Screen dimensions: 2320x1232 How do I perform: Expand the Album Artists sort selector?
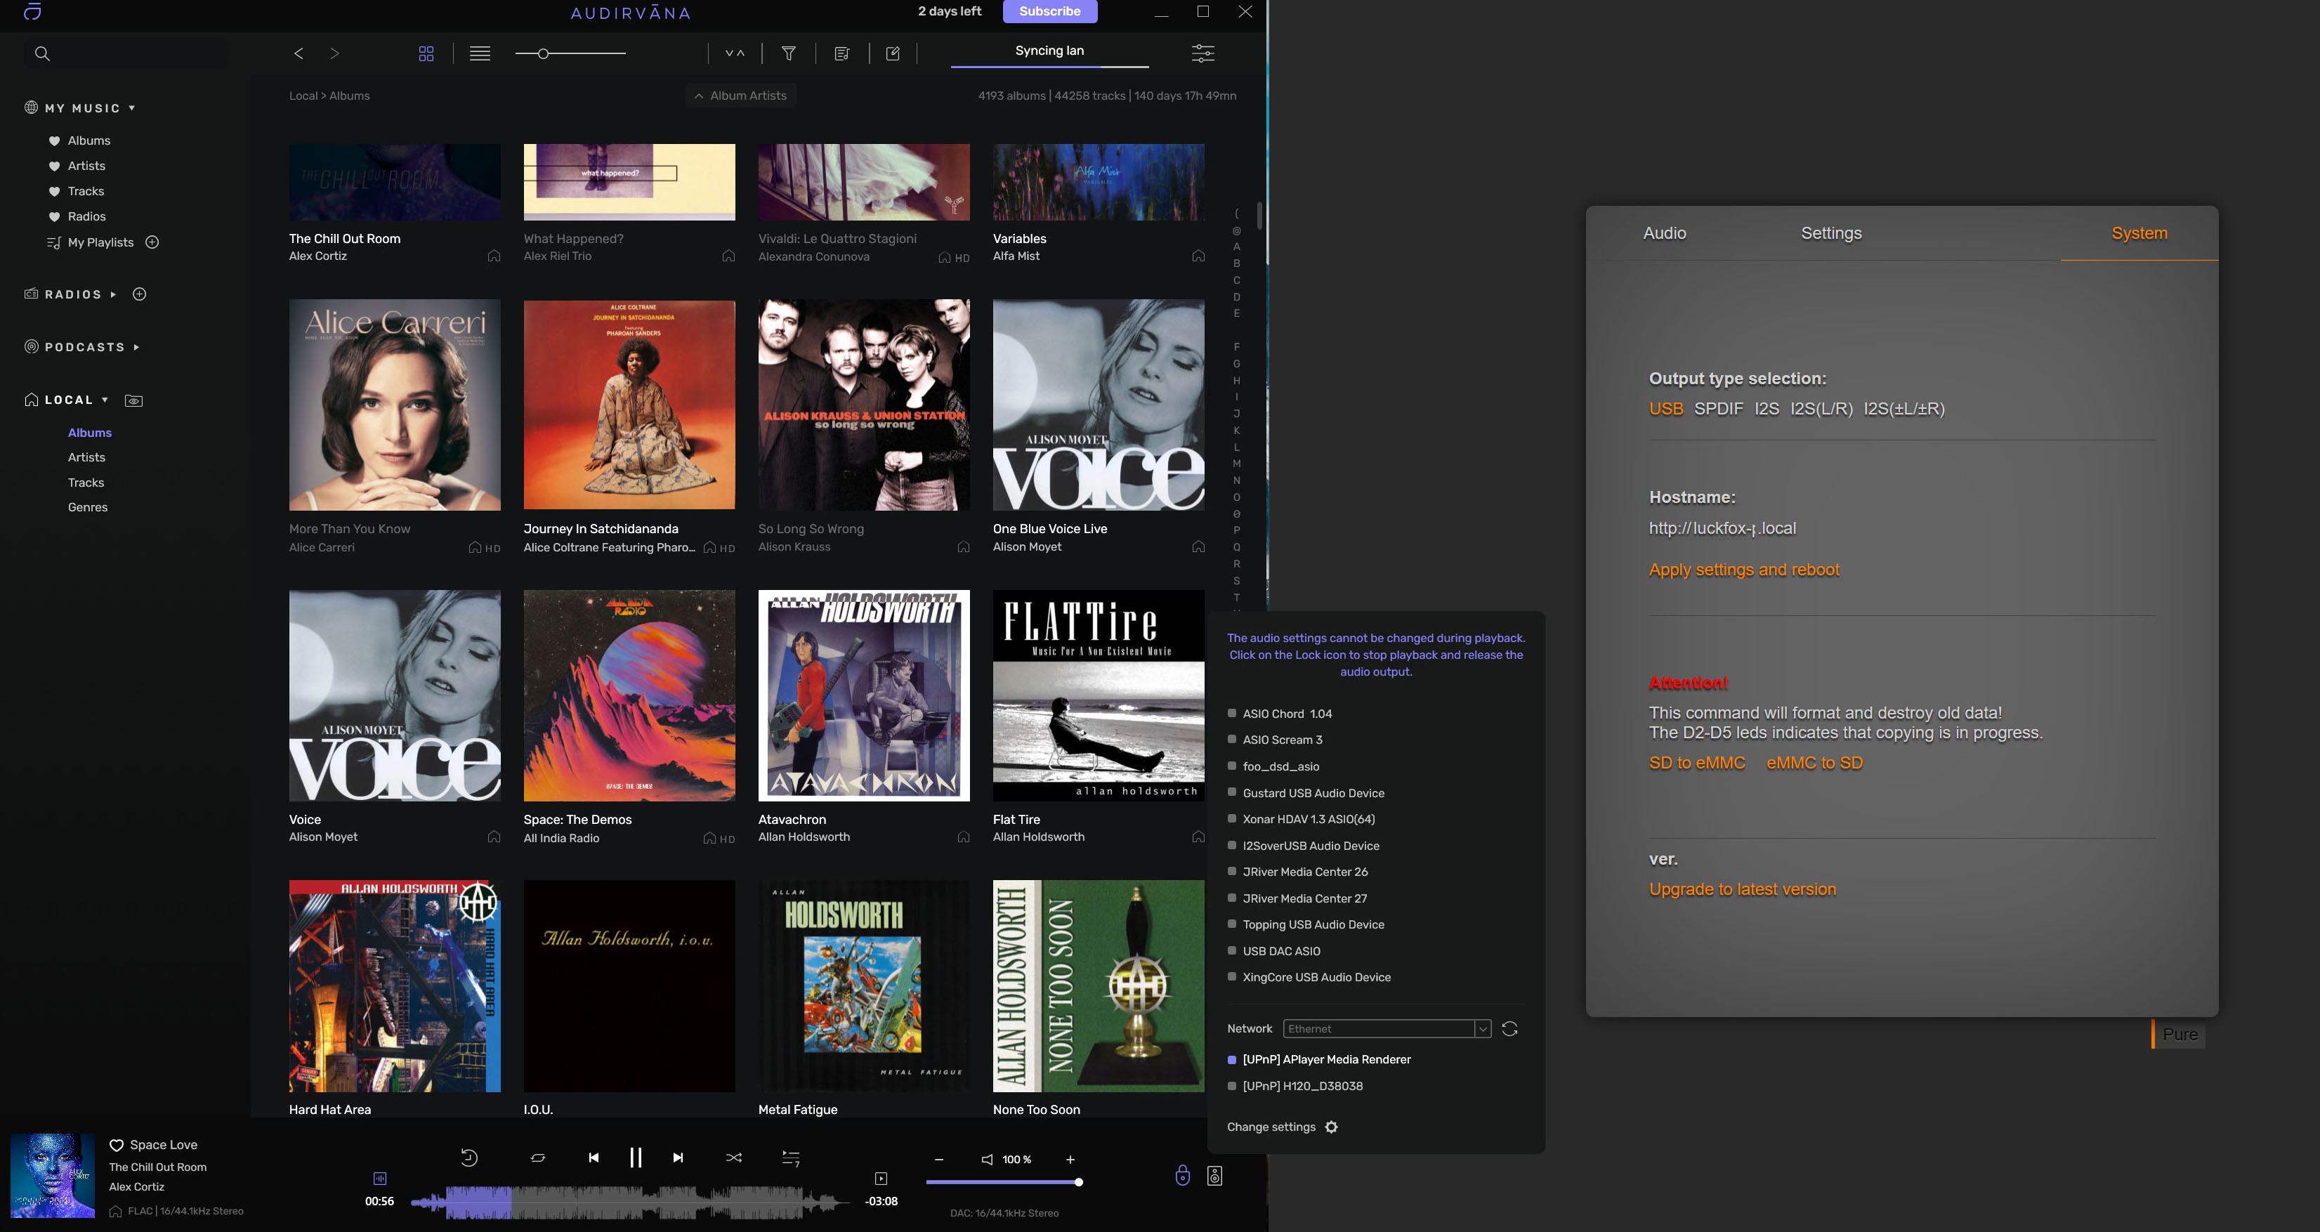tap(740, 96)
